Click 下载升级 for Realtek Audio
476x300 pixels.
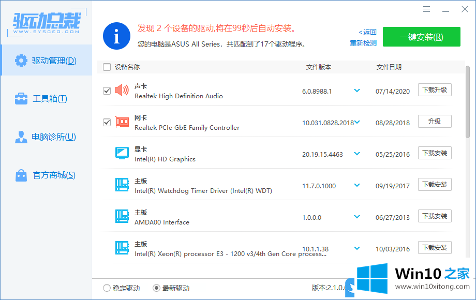435,90
